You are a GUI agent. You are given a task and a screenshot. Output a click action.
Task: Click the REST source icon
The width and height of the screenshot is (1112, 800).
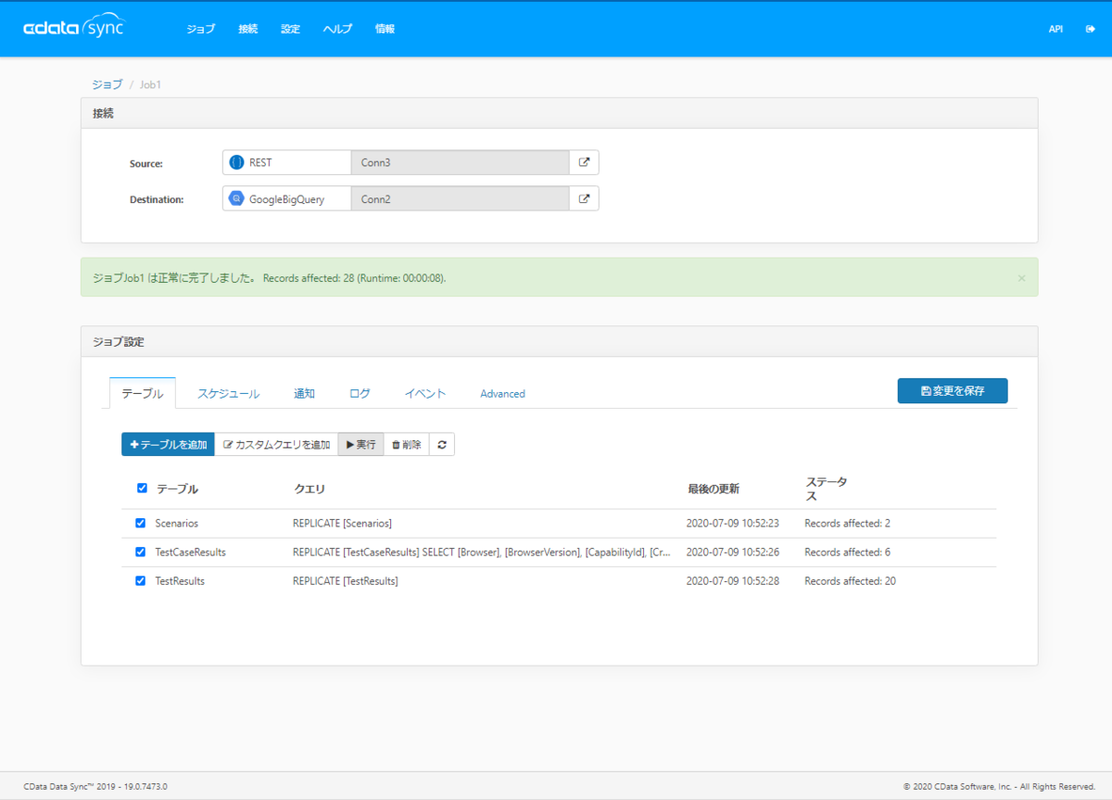tap(236, 162)
